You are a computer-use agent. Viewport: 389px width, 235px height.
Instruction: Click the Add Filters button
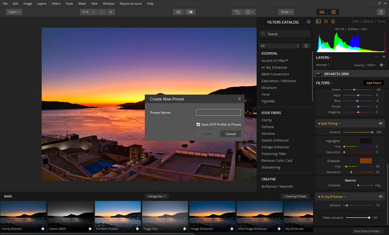point(373,83)
